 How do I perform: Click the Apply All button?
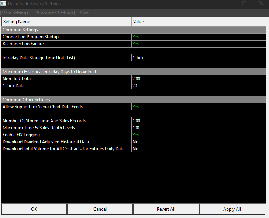232,209
